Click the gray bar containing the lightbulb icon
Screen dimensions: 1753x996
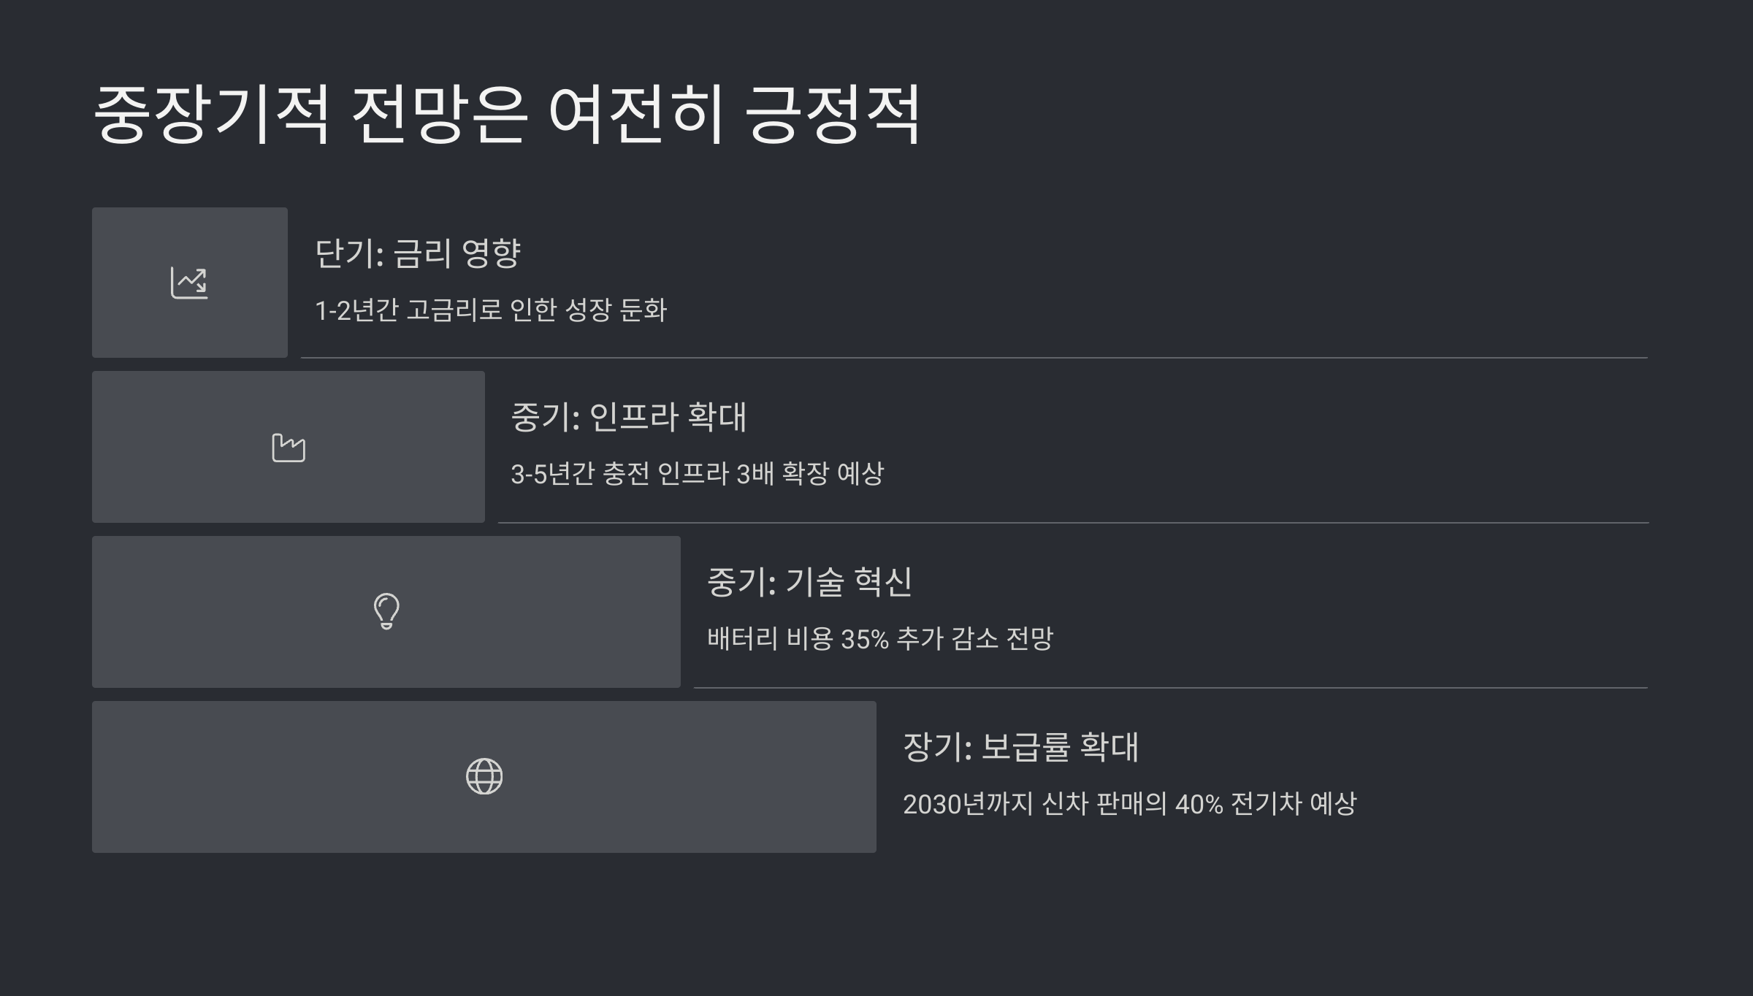coord(386,612)
